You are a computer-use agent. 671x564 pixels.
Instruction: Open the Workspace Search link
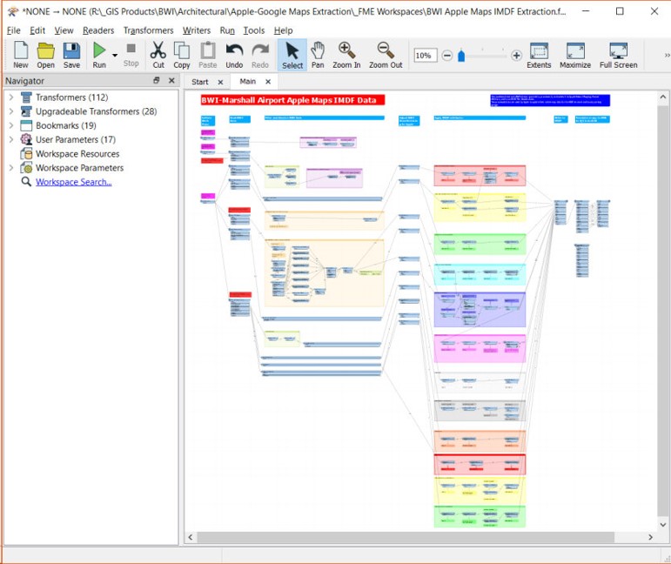(x=74, y=182)
